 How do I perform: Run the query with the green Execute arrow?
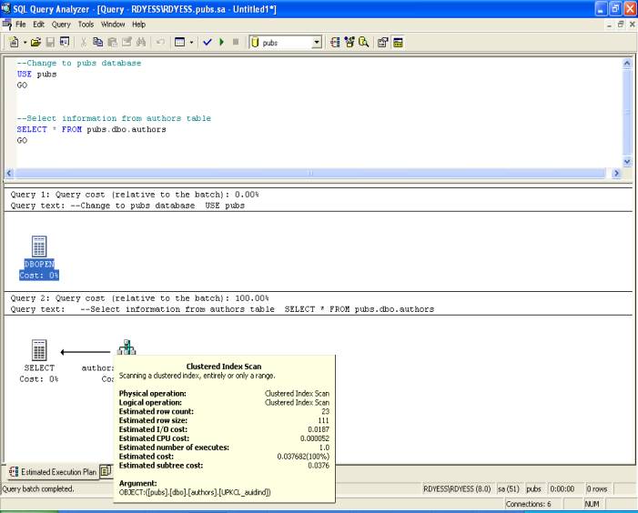pyautogui.click(x=221, y=42)
